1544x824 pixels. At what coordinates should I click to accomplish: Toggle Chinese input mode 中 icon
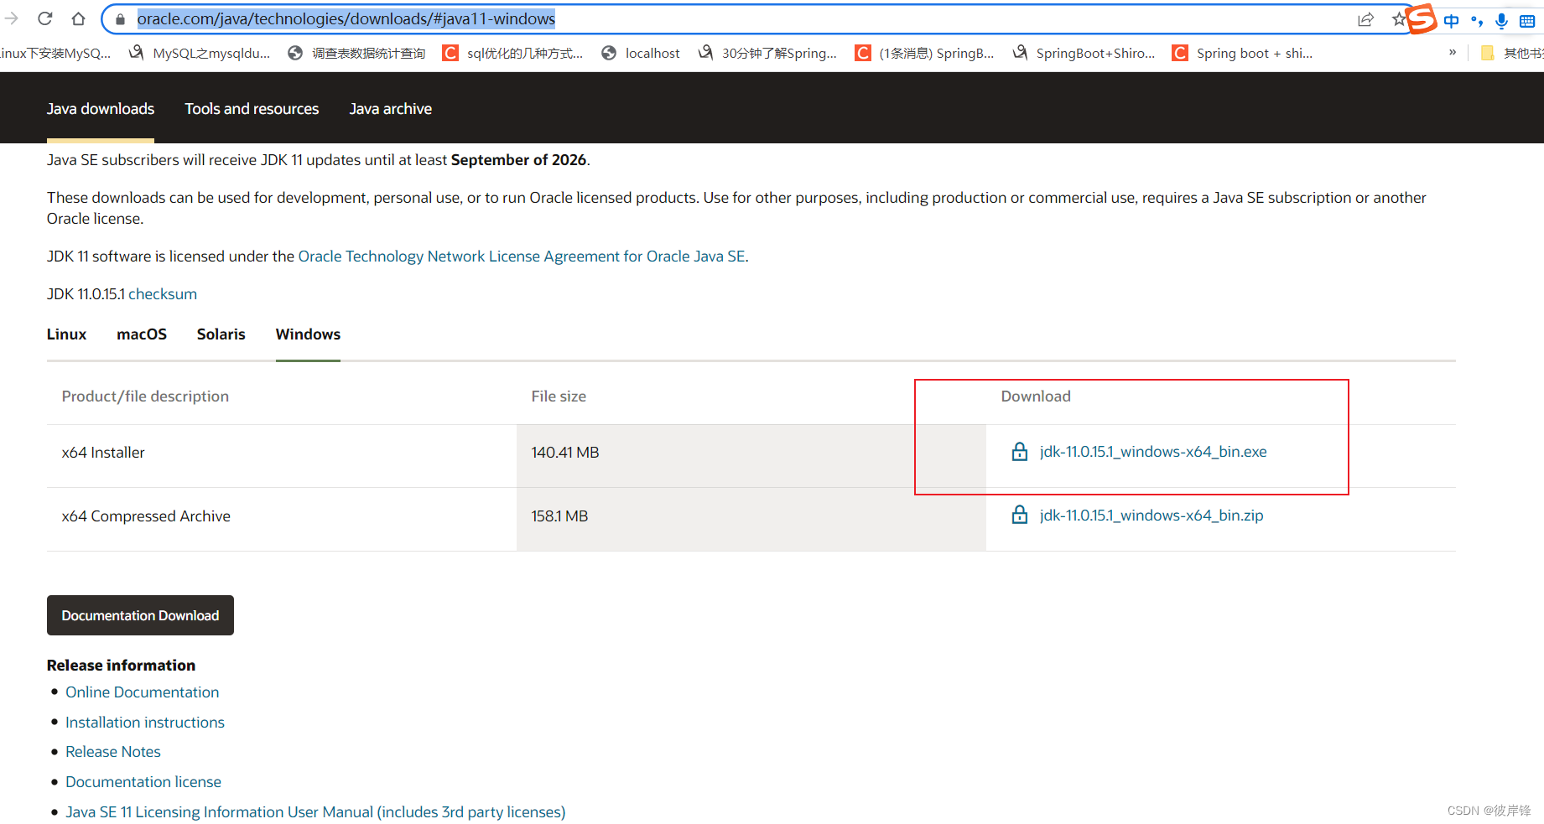click(x=1452, y=21)
